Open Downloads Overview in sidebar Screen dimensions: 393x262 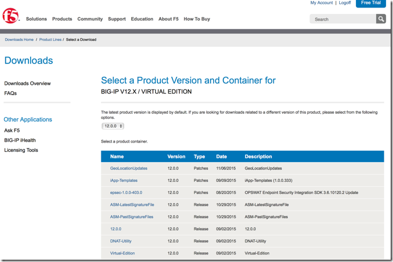(27, 84)
